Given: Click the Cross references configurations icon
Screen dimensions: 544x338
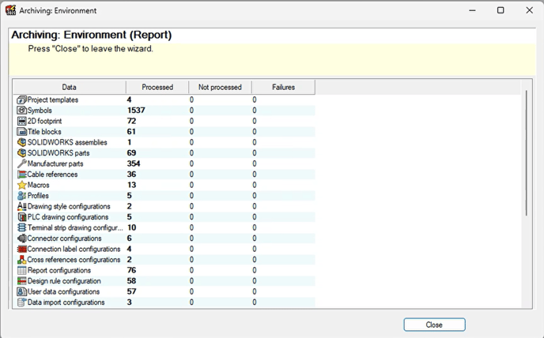Looking at the screenshot, I should [x=21, y=260].
